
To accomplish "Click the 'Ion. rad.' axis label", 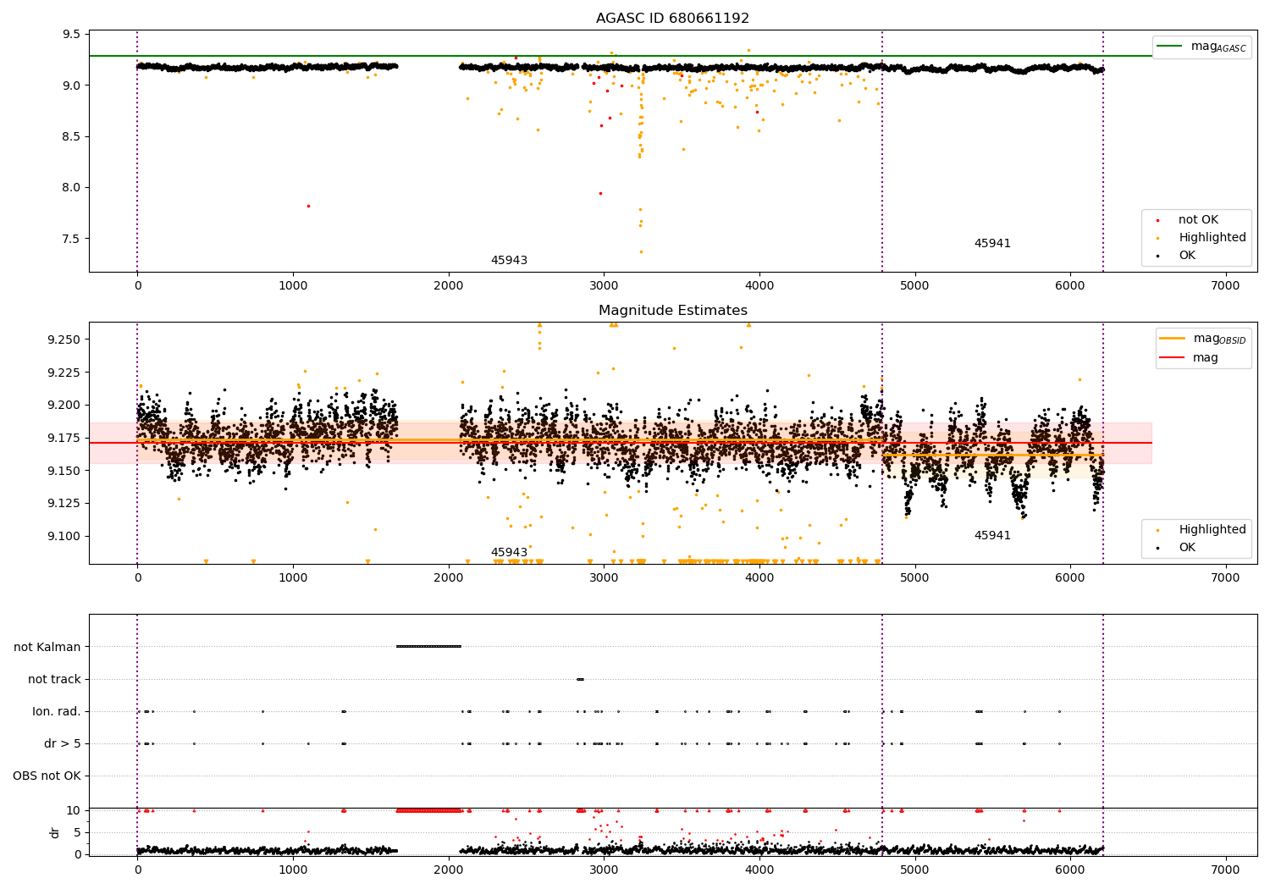I will pyautogui.click(x=57, y=711).
